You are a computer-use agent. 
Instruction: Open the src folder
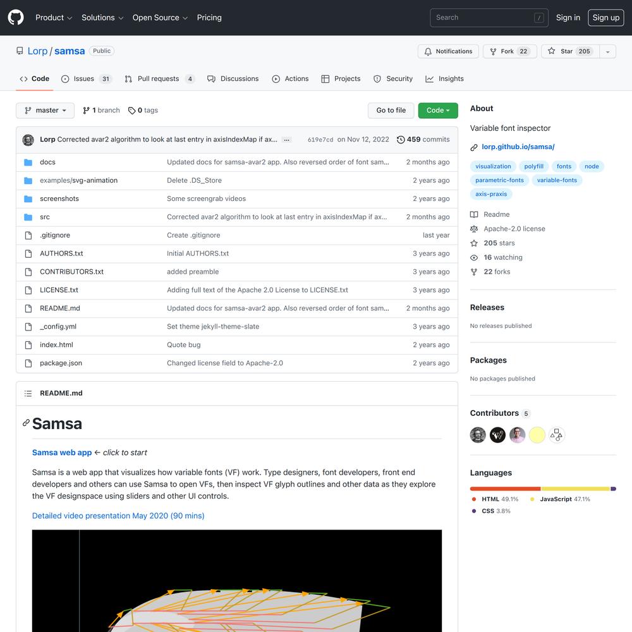[45, 217]
